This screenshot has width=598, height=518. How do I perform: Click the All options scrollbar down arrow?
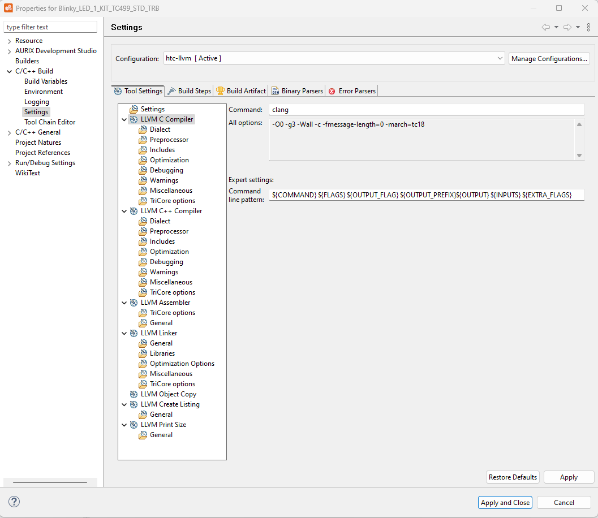pos(579,156)
